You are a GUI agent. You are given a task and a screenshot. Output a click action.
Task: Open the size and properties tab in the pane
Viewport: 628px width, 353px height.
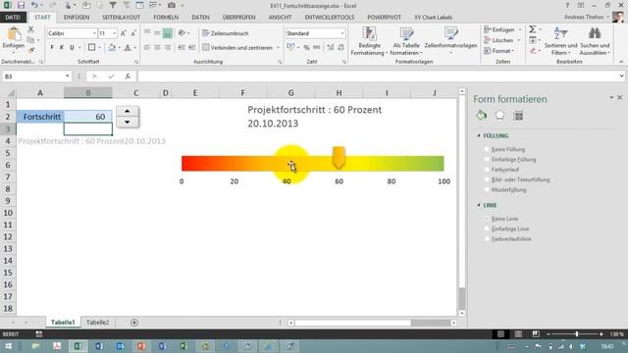coord(518,116)
